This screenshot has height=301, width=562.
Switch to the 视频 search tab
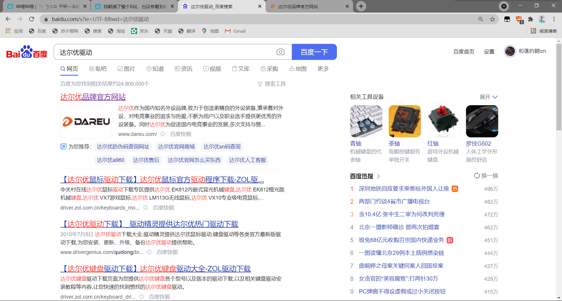click(212, 69)
